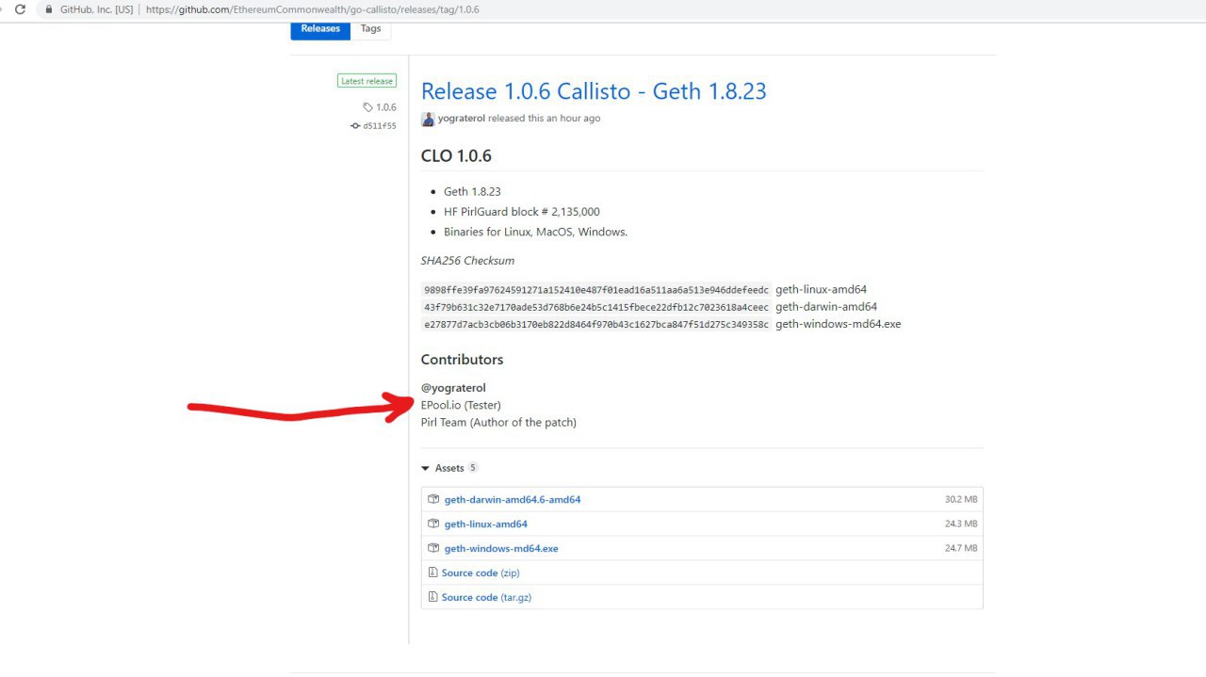Click 'Binaries for Linux, MacOS, Windows.' bullet

point(535,232)
